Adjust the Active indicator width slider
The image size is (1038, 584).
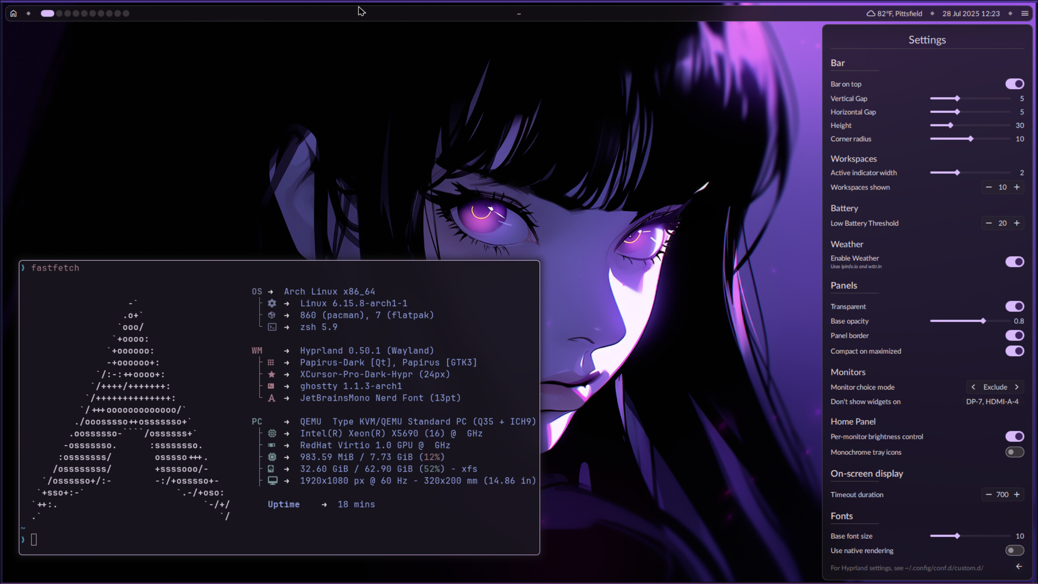point(970,173)
